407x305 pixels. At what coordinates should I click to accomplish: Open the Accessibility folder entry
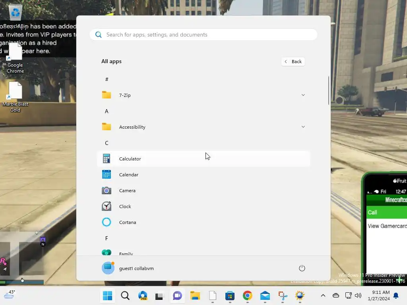203,127
